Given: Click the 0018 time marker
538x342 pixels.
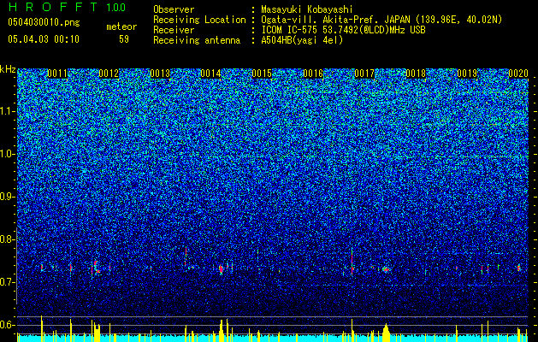Looking at the screenshot, I should (x=416, y=74).
